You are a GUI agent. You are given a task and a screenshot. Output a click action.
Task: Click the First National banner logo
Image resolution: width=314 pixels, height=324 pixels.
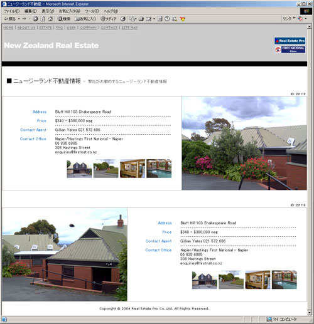290,50
